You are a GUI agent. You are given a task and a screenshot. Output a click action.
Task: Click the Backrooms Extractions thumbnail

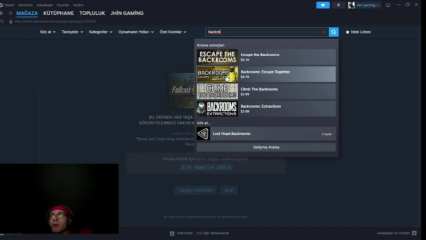pos(217,109)
